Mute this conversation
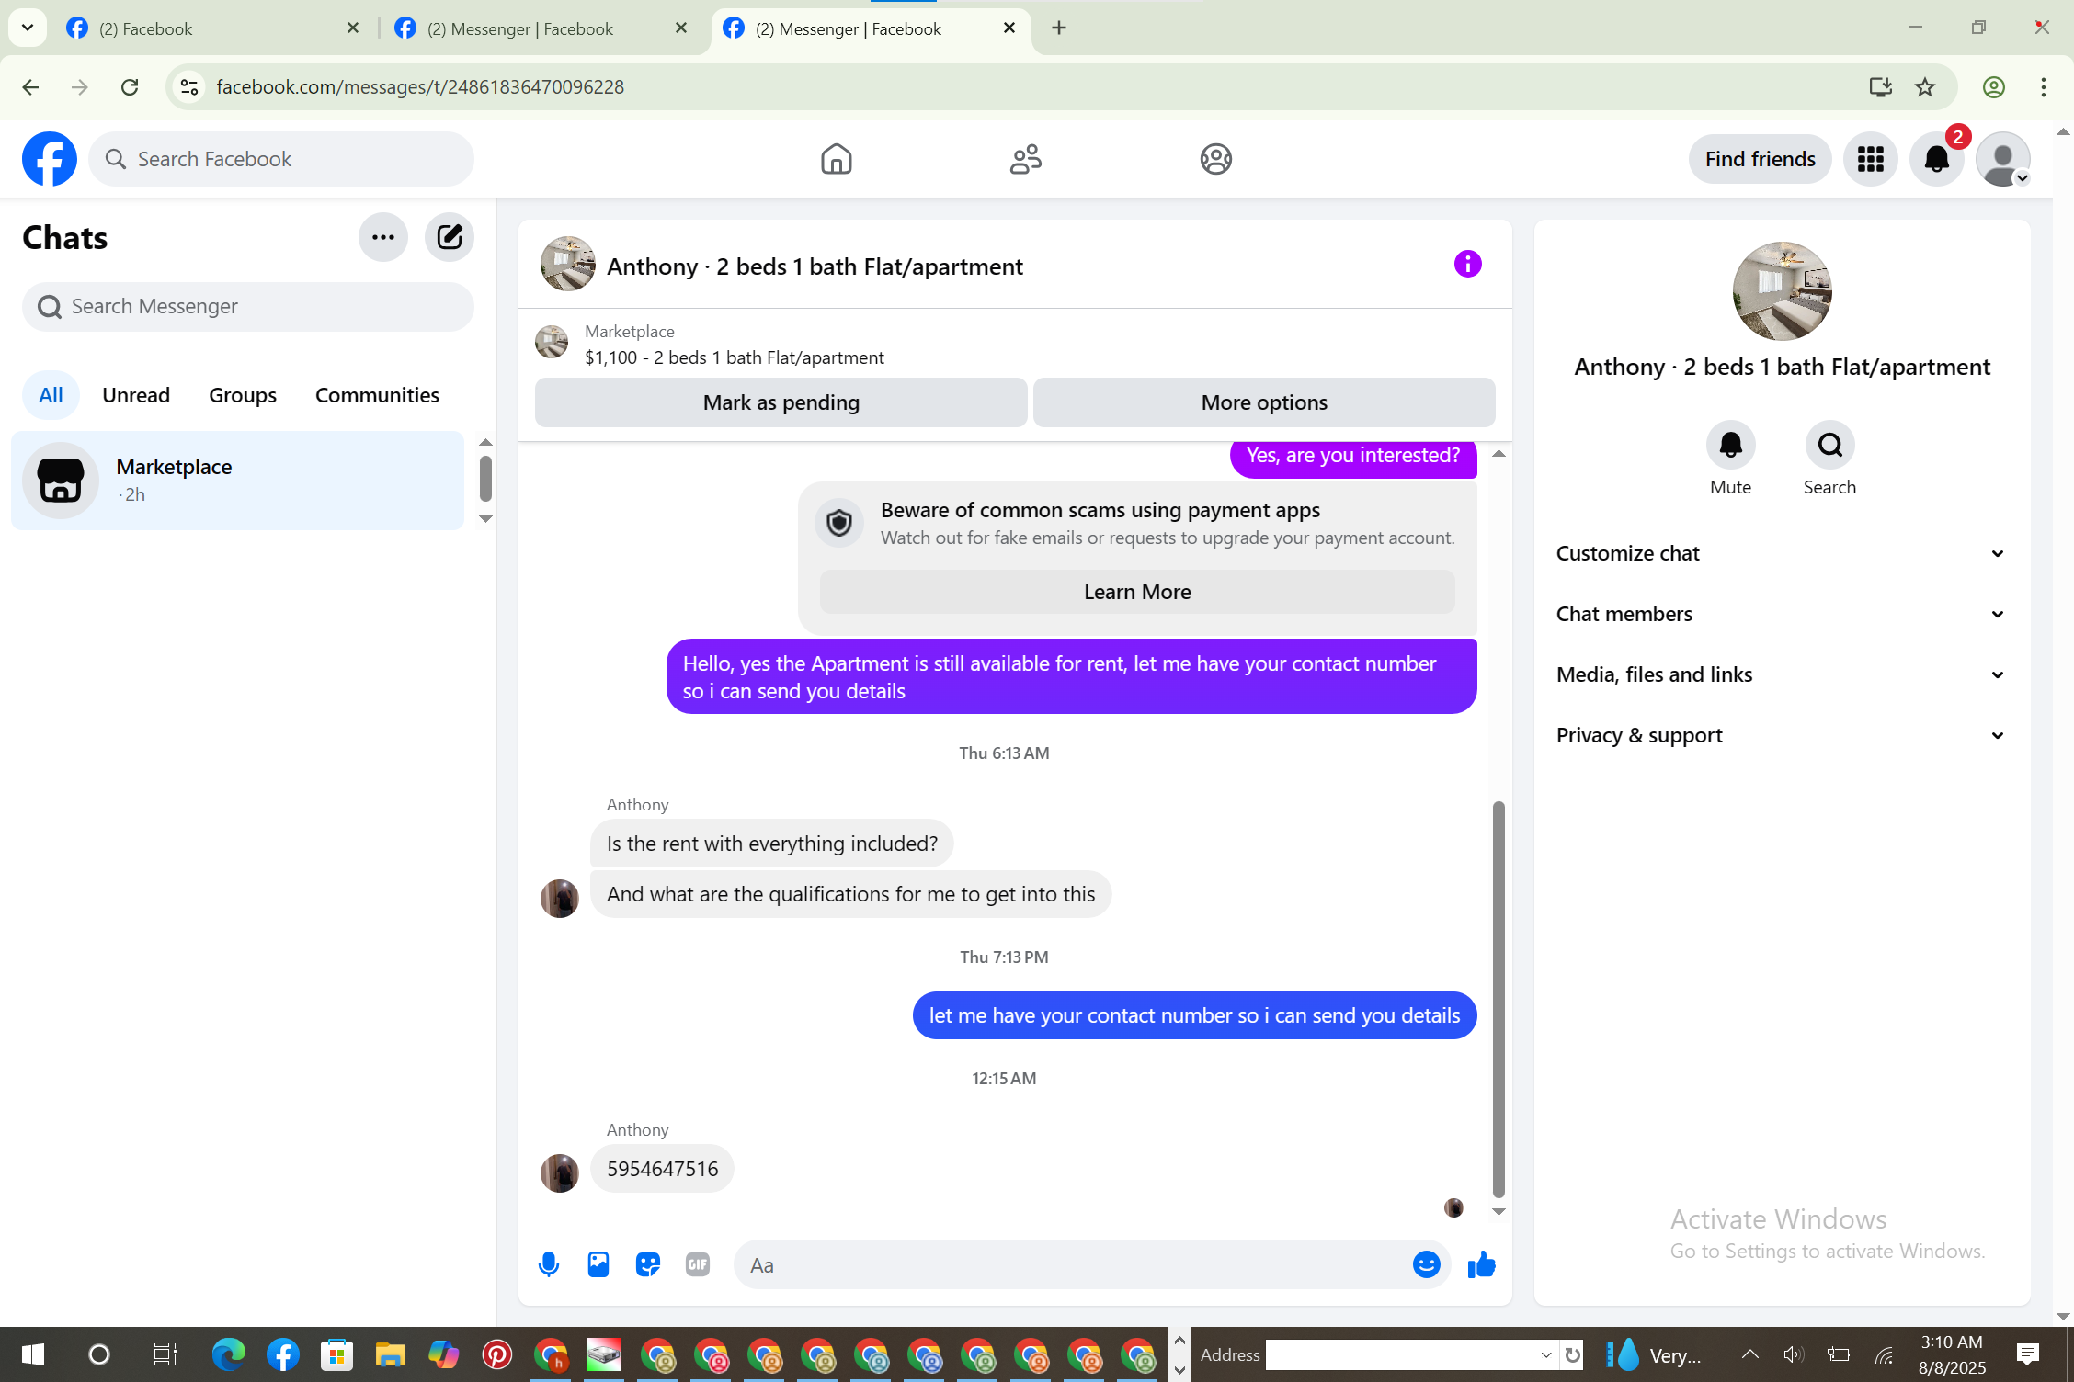Viewport: 2074px width, 1382px height. 1730,446
